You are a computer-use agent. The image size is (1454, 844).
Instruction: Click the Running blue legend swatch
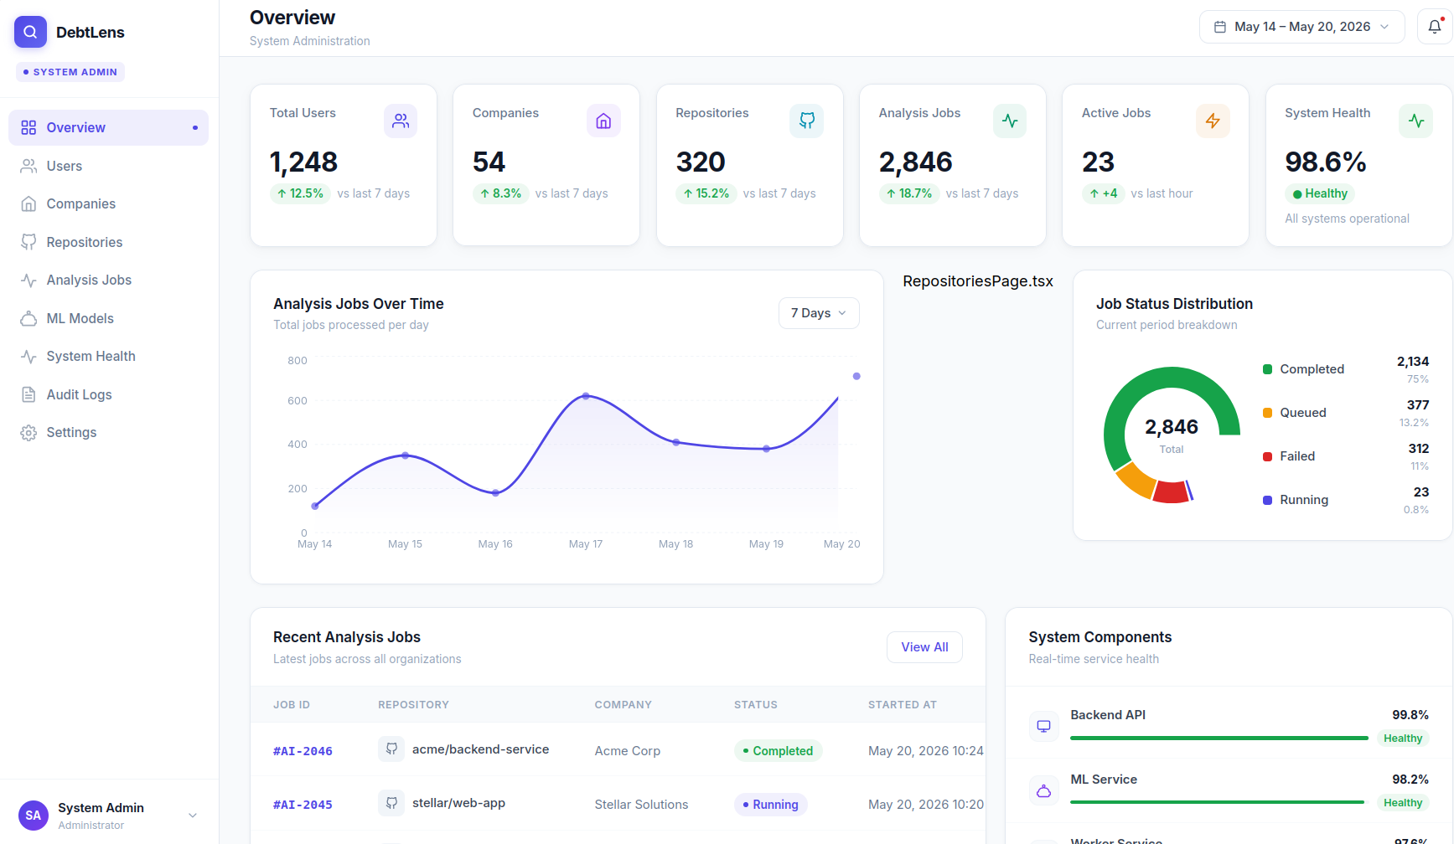1267,500
